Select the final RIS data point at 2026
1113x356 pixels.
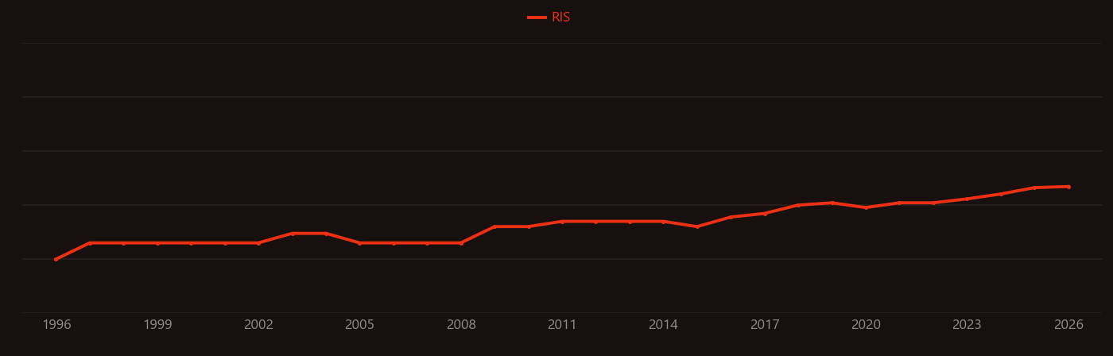tap(1068, 187)
